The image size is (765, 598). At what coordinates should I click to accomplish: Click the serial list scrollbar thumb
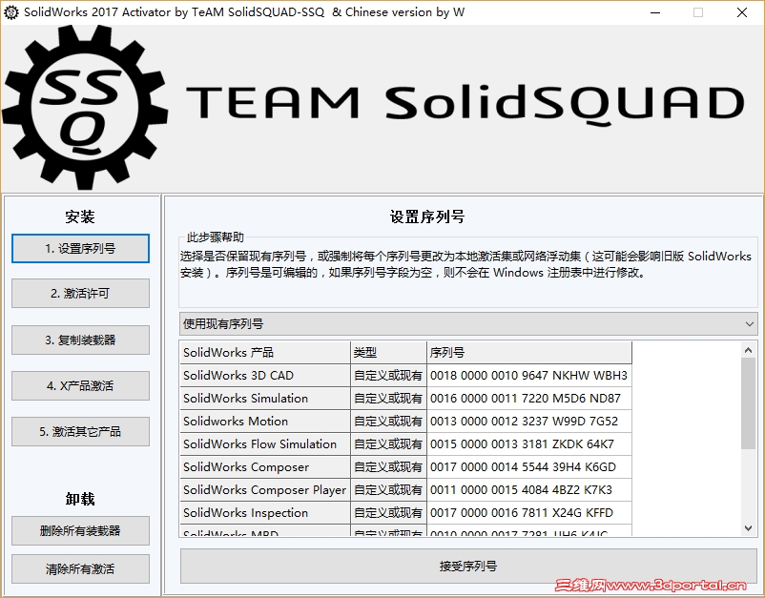pos(749,403)
